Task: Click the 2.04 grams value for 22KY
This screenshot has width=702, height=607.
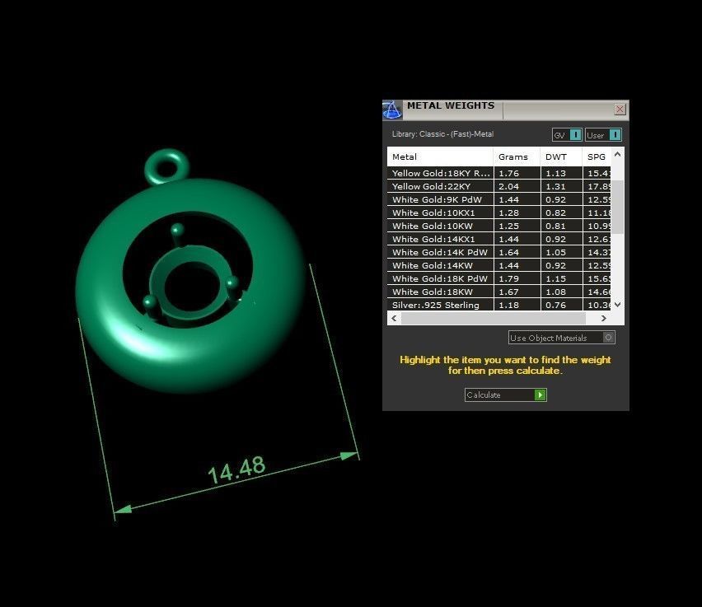Action: coord(508,186)
